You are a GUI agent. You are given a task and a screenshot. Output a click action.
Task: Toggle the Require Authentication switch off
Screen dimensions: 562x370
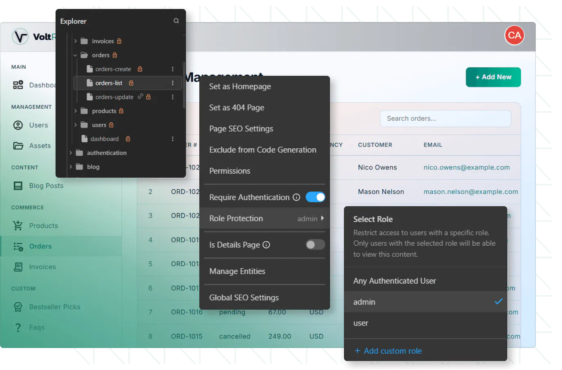[315, 197]
